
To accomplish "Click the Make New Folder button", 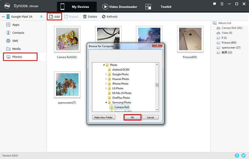I will [104, 117].
